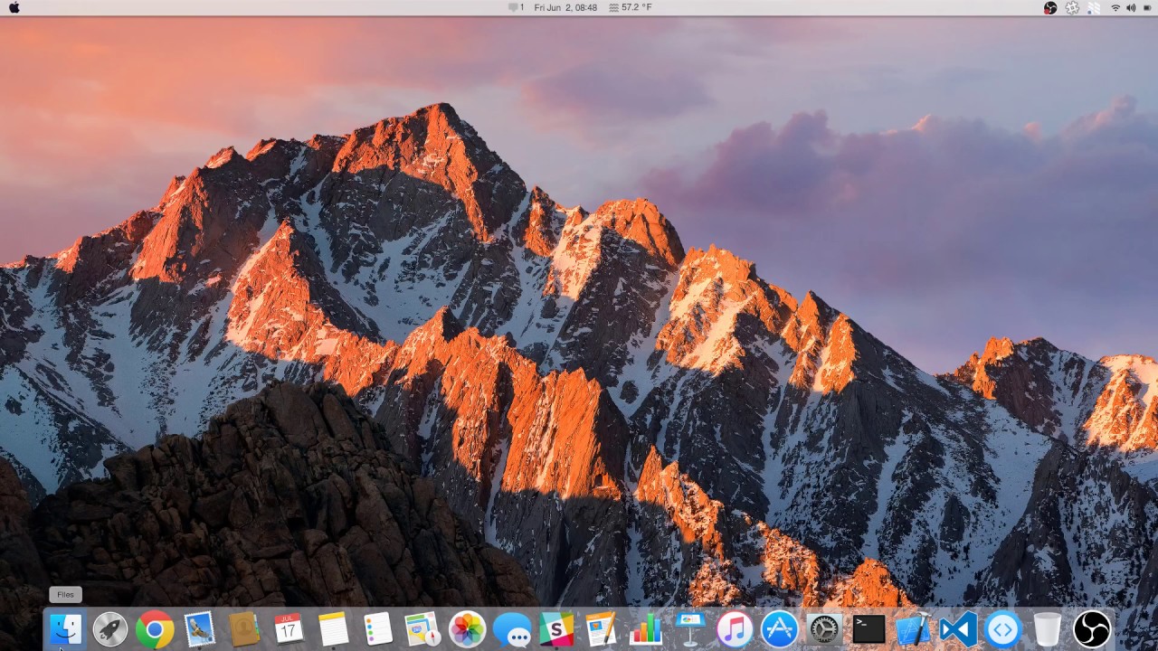1158x651 pixels.
Task: Open Numbers bar chart icon in dock
Action: (645, 629)
